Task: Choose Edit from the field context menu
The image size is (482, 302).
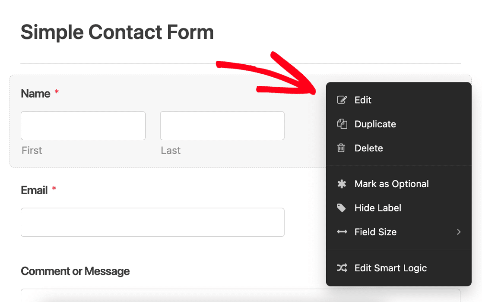Action: tap(362, 100)
